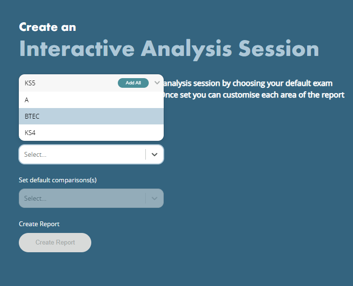Click the word Analysis in the title

coord(186,50)
